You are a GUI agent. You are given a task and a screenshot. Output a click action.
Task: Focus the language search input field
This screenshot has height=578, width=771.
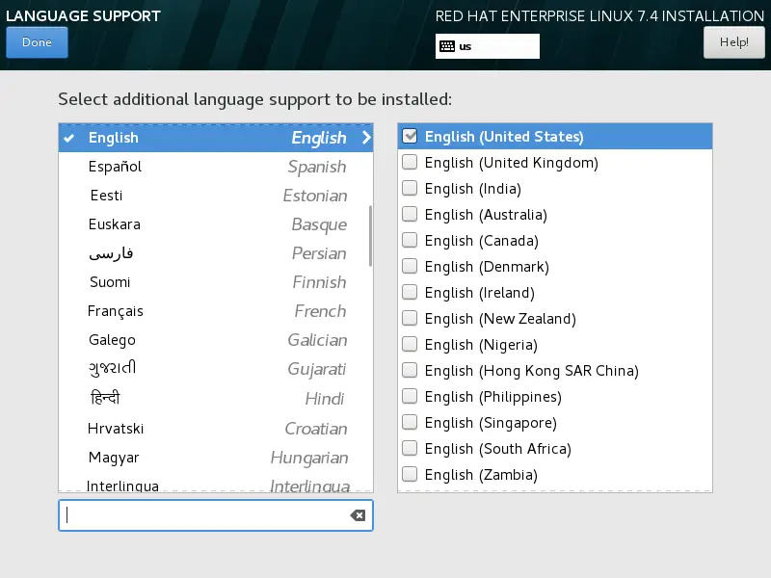pyautogui.click(x=216, y=515)
